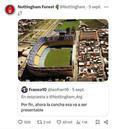
Task: Open the @leofran10 handle
Action: tap(58, 90)
